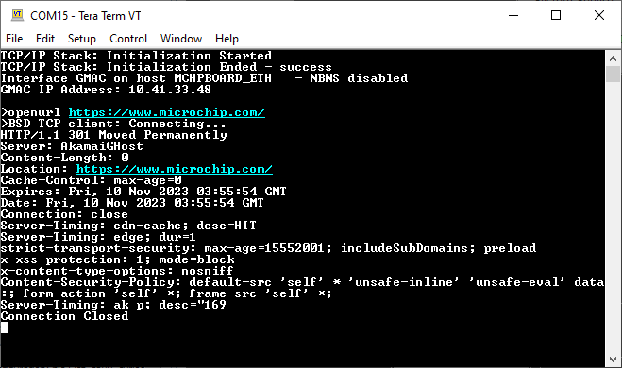Open the Control menu
The height and width of the screenshot is (368, 622).
click(x=128, y=39)
